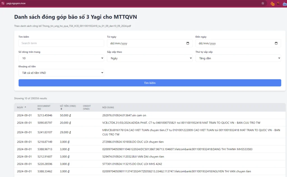287x177 pixels.
Task: Click the Document No column header
Action: 44,107
